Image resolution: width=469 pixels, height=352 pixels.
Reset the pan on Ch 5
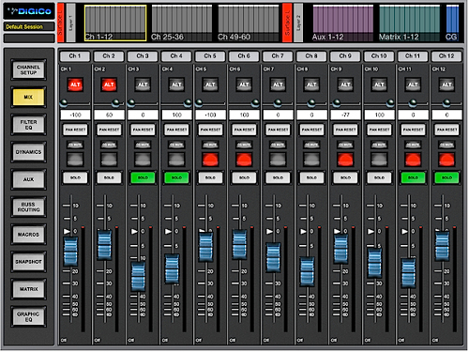[x=210, y=130]
